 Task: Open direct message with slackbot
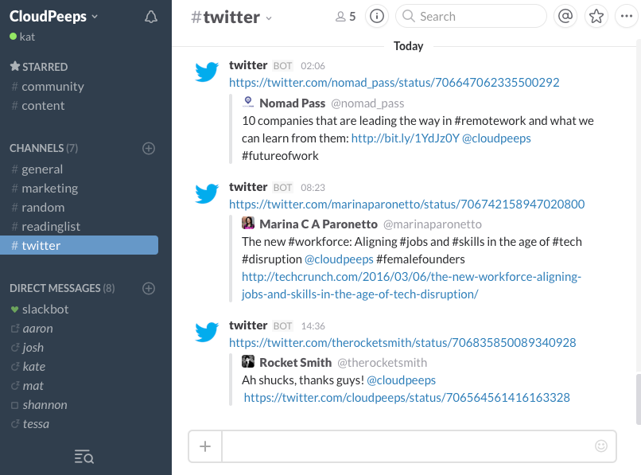40,310
